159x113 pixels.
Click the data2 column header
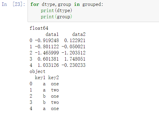[79, 34]
